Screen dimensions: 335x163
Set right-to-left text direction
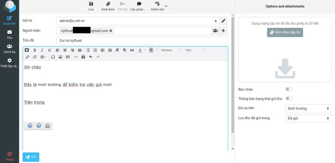(124, 50)
